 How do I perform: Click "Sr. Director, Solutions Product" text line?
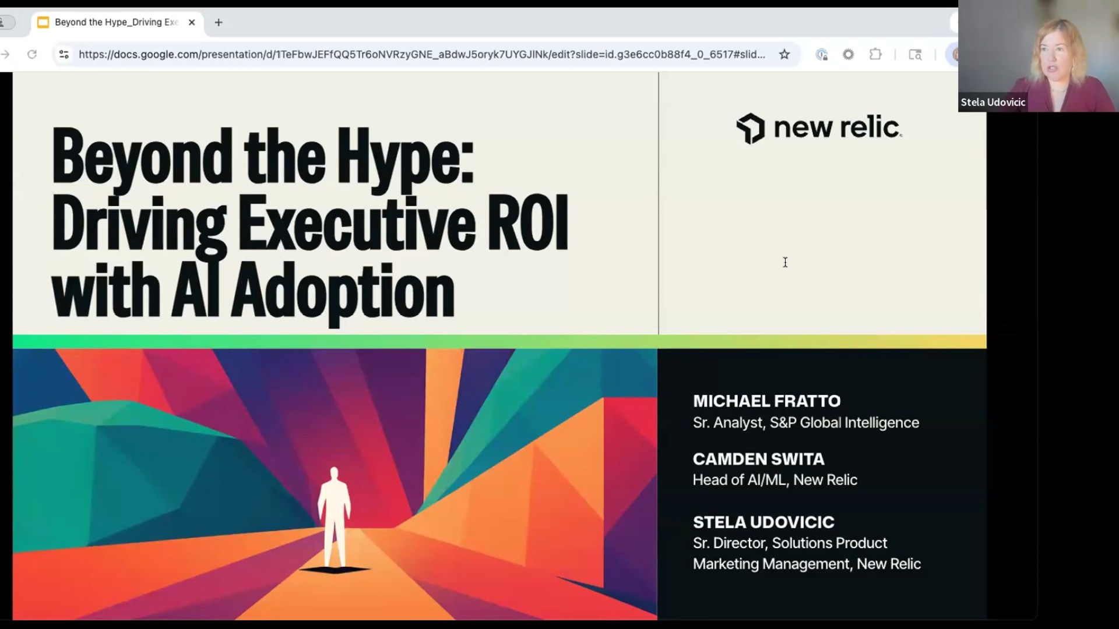tap(790, 543)
